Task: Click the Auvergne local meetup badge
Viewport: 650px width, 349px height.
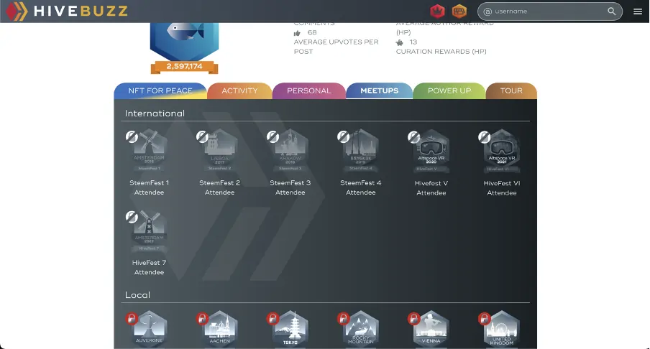Action: (x=150, y=328)
